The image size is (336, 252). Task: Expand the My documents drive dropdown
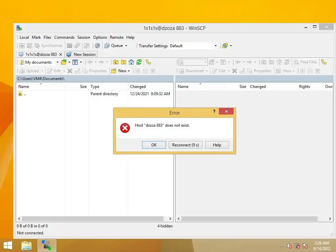pos(57,62)
